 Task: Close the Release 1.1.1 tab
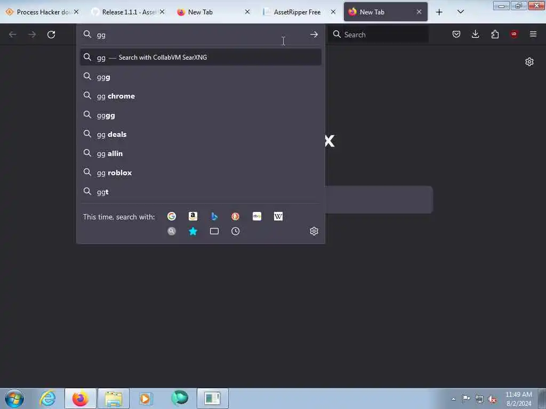click(162, 12)
